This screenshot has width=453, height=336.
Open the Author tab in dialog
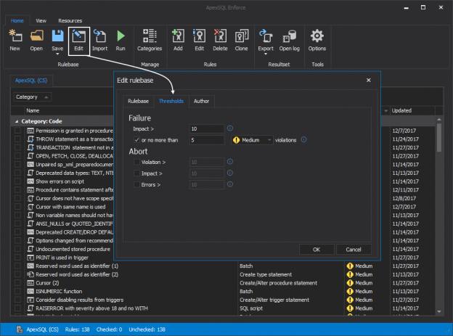pos(201,101)
